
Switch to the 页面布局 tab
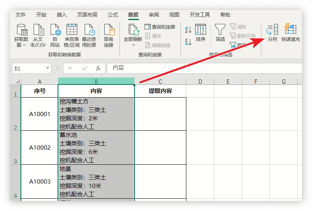coord(87,15)
